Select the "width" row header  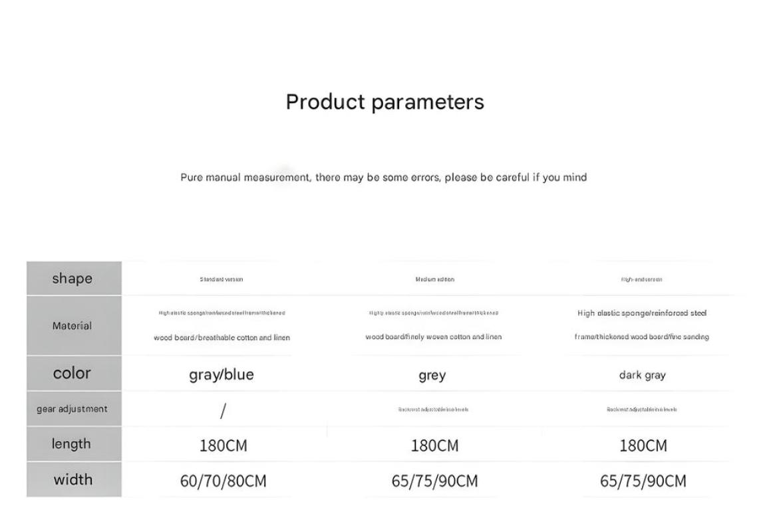73,479
